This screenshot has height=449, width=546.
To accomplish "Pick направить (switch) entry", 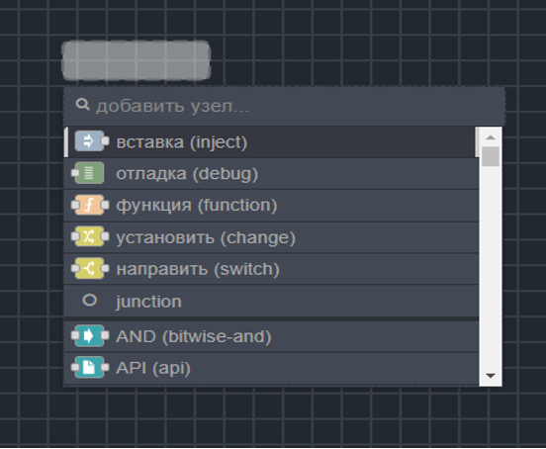I will coord(271,269).
